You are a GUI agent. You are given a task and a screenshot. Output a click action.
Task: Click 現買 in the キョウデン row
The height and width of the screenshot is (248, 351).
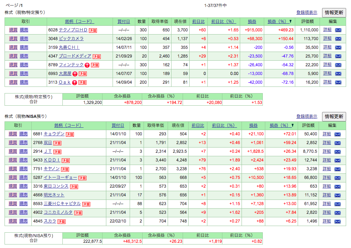13,134
